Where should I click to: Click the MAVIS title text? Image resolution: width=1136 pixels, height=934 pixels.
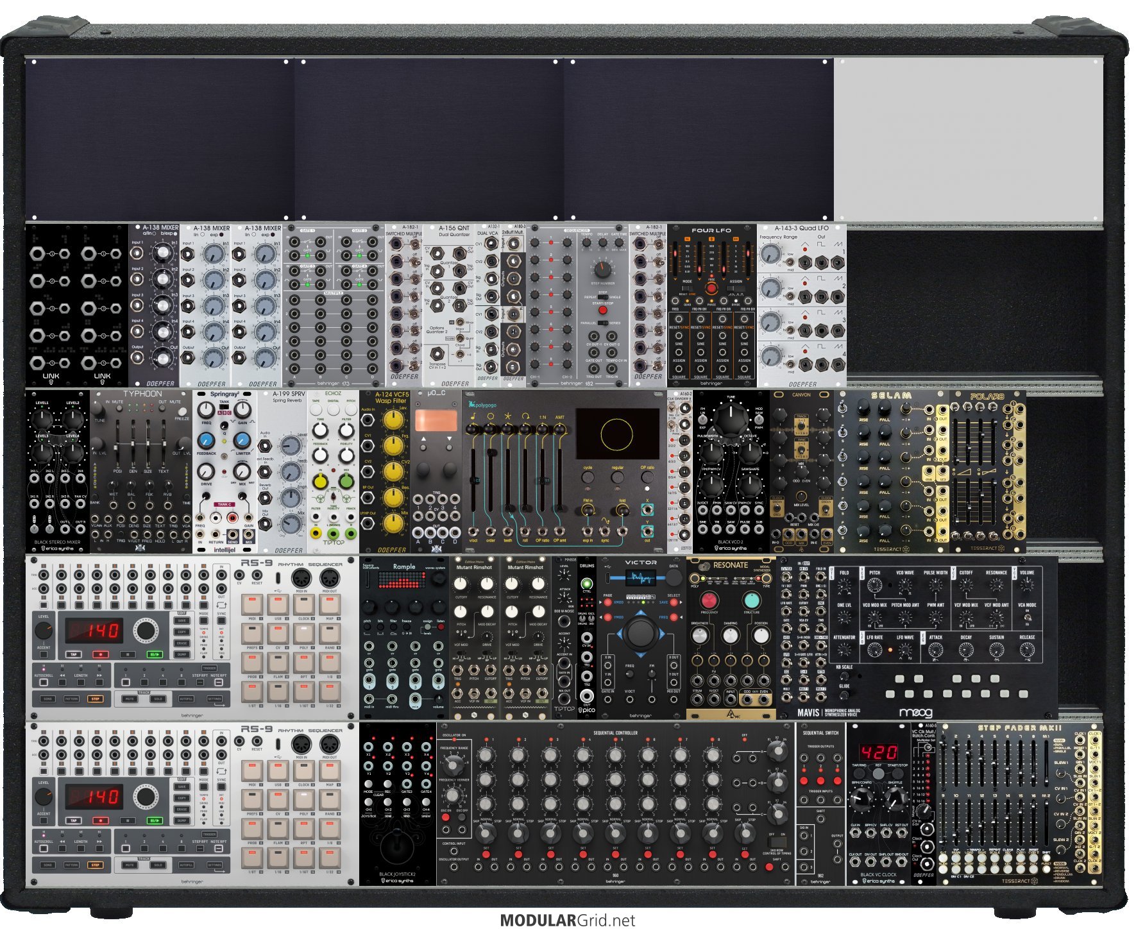[x=808, y=712]
